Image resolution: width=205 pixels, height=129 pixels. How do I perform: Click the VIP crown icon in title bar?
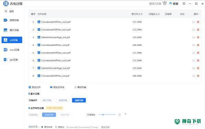tap(165, 3)
